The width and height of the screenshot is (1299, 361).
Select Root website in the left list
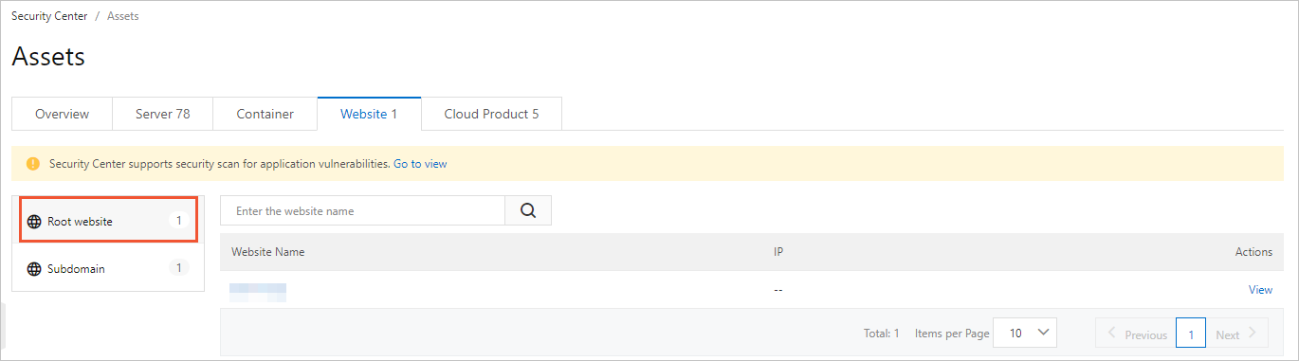(x=107, y=221)
